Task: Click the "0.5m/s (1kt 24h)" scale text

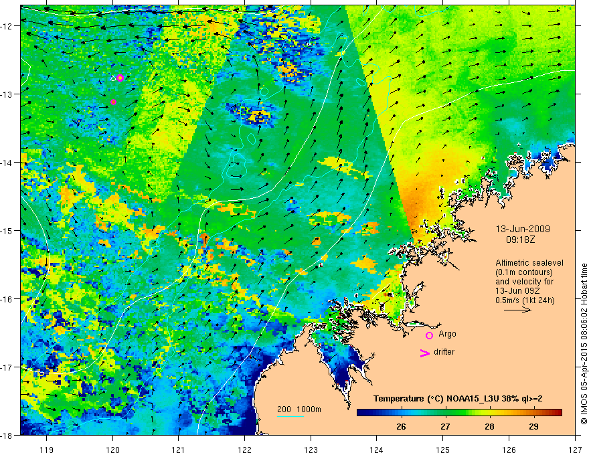Action: pyautogui.click(x=525, y=300)
